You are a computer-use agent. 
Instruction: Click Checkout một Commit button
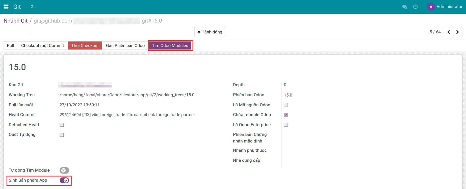42,45
